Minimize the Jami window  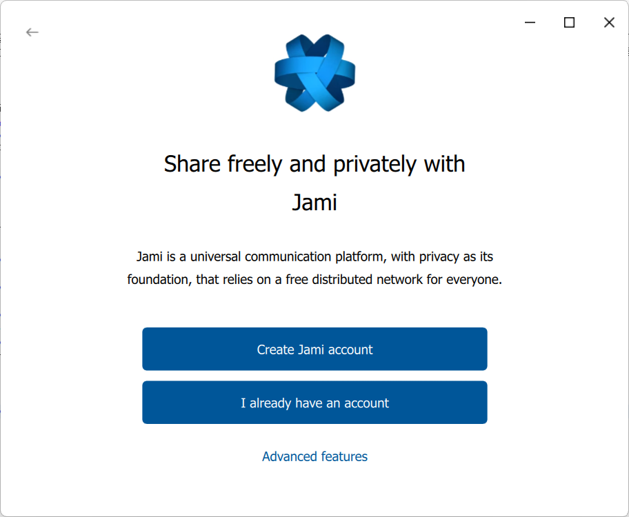(x=530, y=23)
